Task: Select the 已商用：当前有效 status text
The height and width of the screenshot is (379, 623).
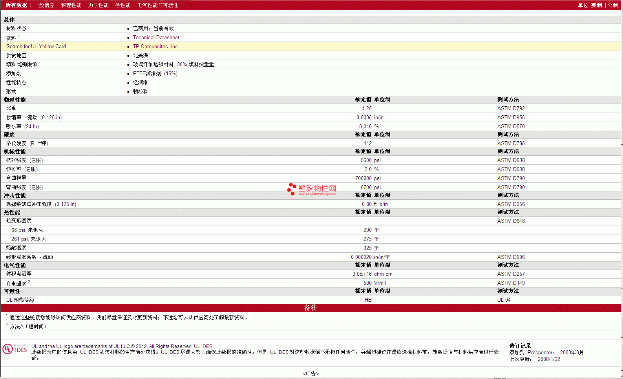Action: coord(153,28)
